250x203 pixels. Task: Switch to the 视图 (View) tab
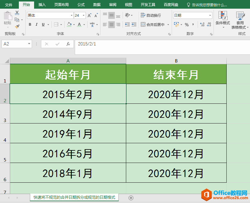click(129, 5)
